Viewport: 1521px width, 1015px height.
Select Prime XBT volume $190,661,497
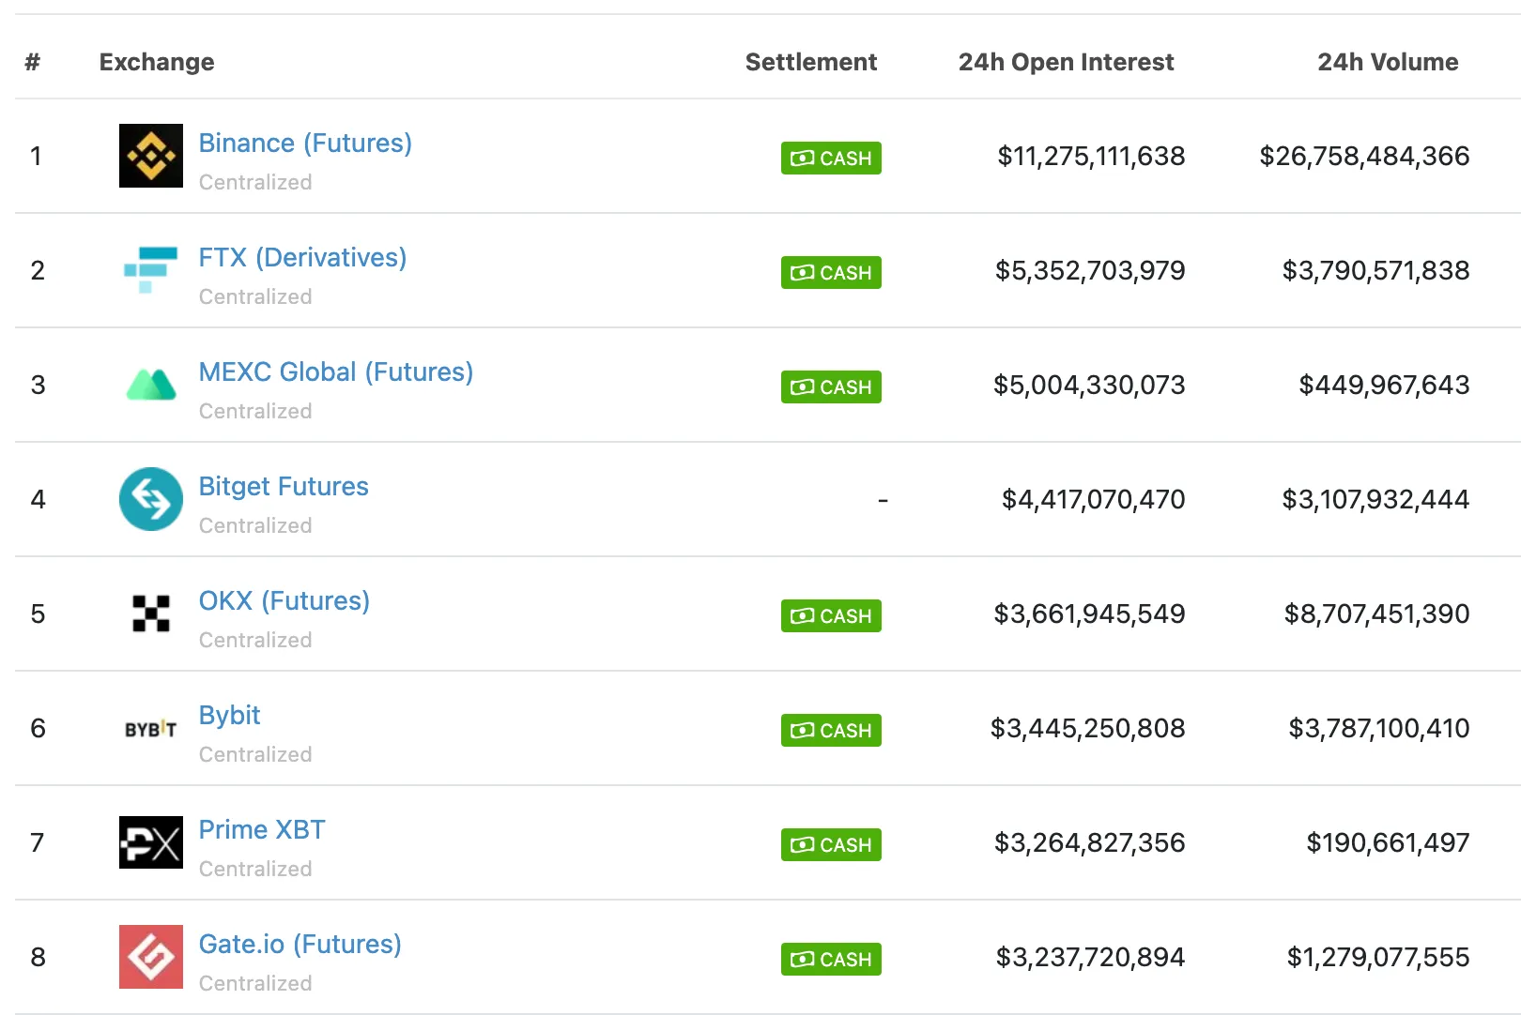pyautogui.click(x=1388, y=842)
